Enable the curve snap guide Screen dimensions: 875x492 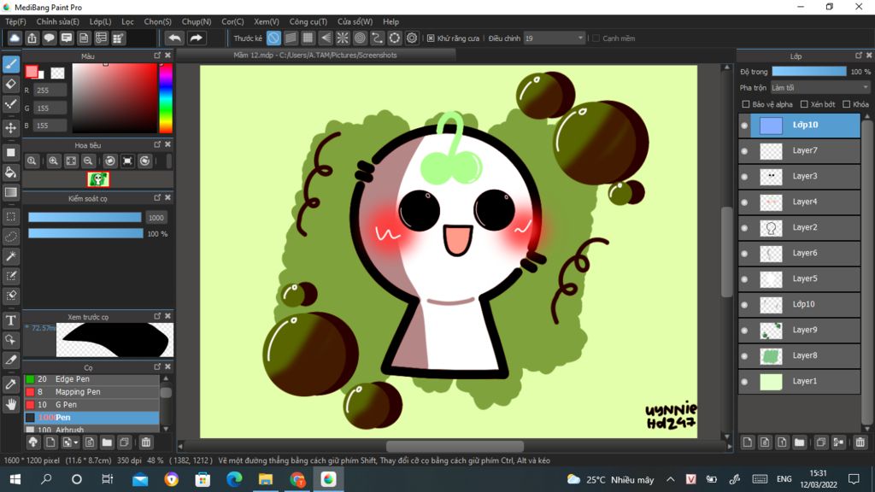point(377,38)
